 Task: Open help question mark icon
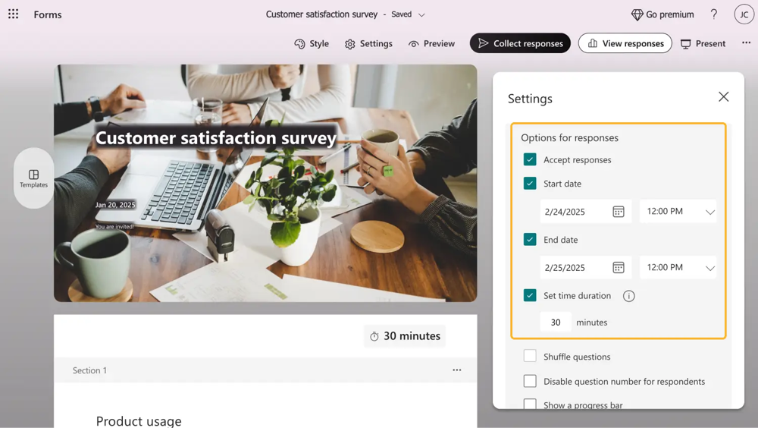(x=713, y=14)
